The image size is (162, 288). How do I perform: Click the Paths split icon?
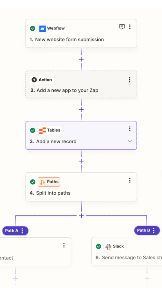42,182
